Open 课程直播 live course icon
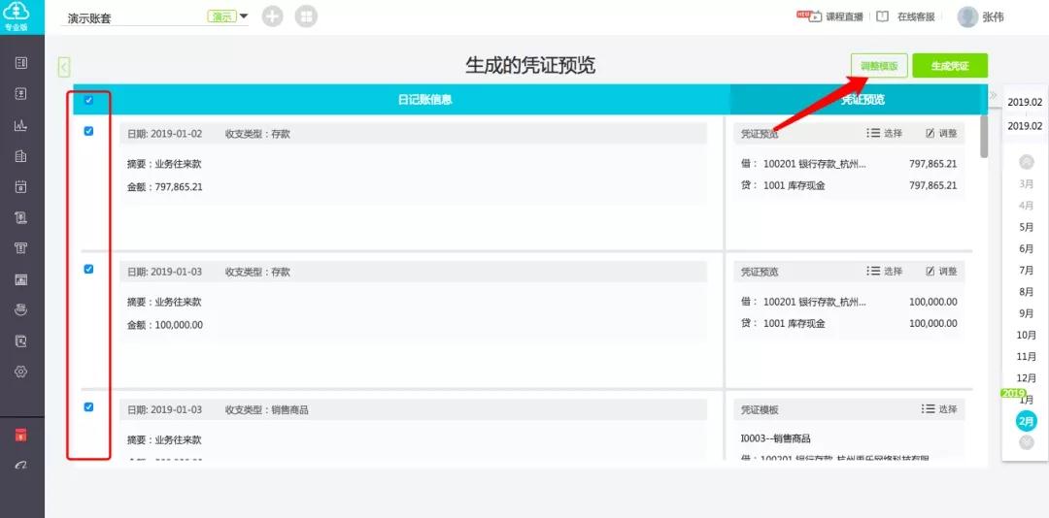This screenshot has width=1049, height=518. coord(809,16)
